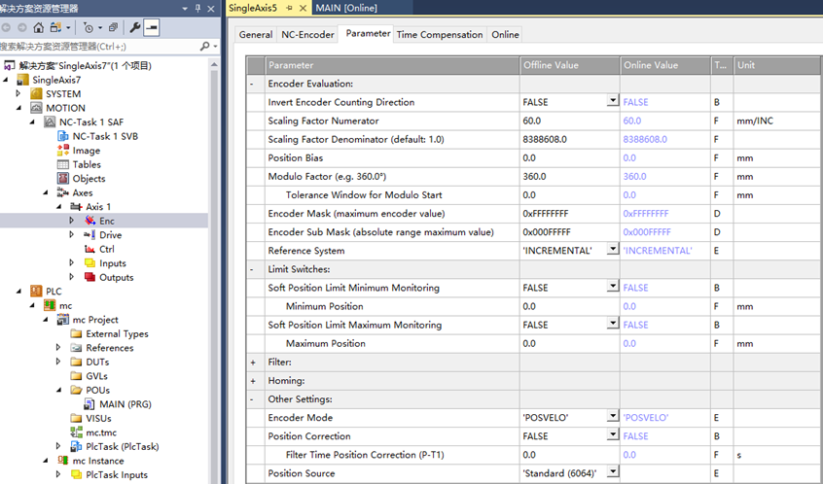Select the Axis 1 node icon
This screenshot has height=484, width=823.
tap(76, 207)
